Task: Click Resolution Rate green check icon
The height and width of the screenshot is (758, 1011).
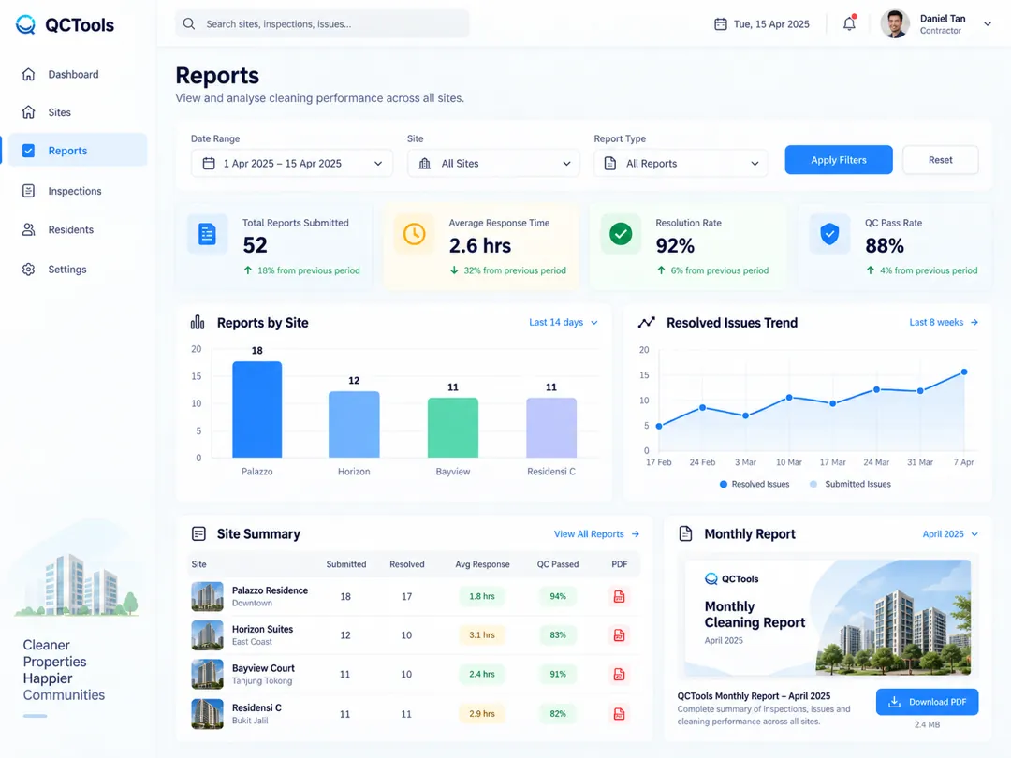Action: coord(621,234)
